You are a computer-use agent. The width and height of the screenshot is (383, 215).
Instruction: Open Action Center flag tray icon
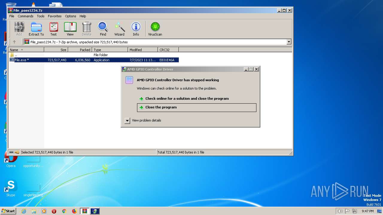[347, 211]
